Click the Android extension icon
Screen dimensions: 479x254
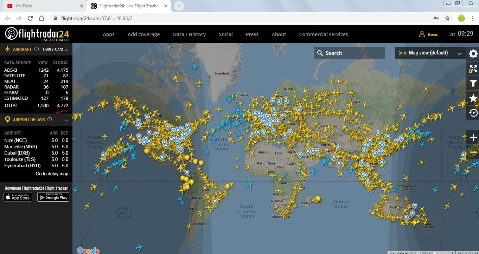pos(461,18)
